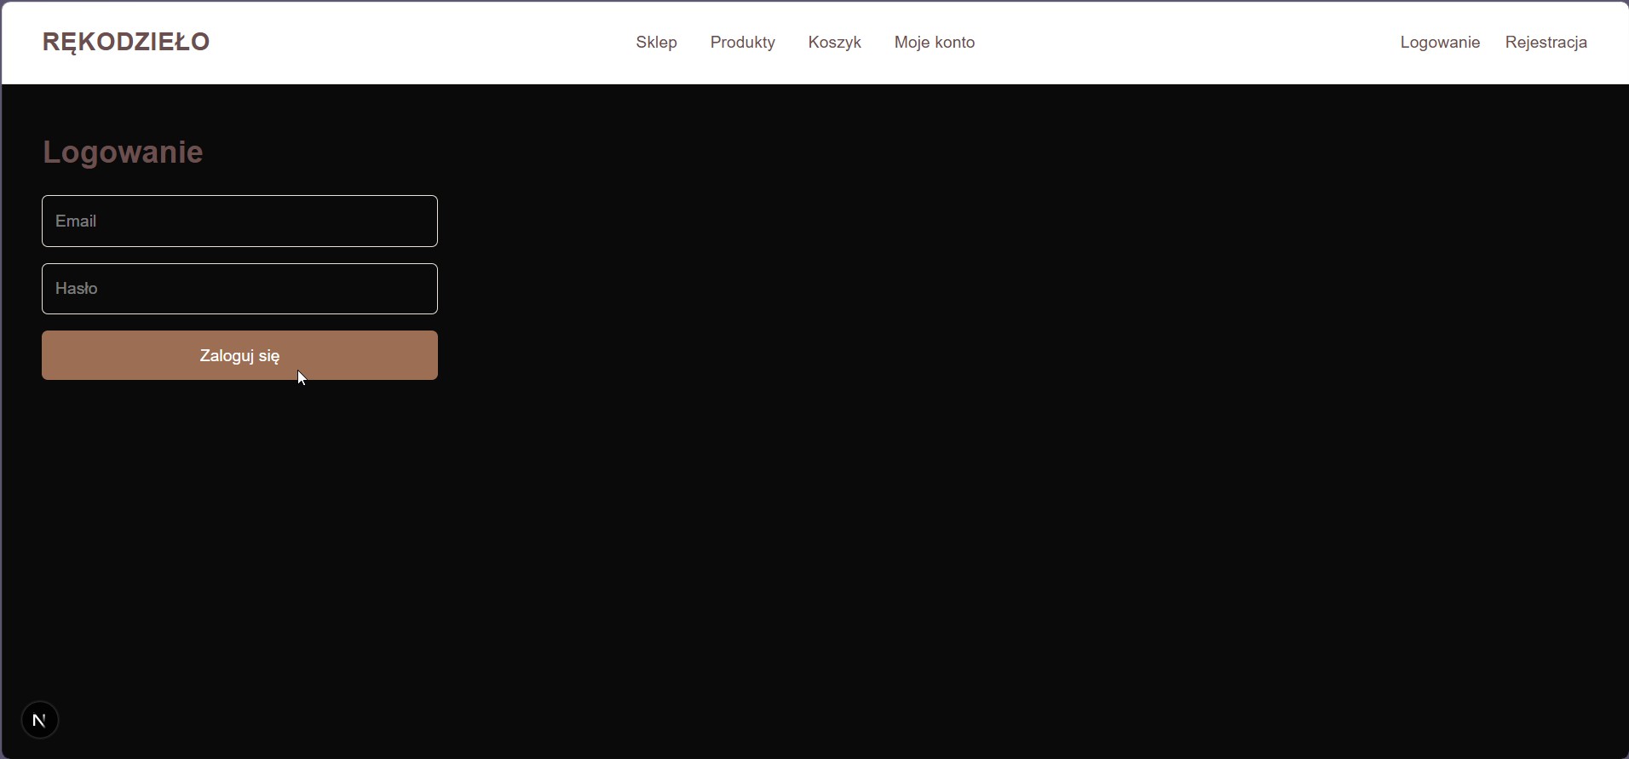The height and width of the screenshot is (759, 1629).
Task: Go to the Rejestracja sign-up page
Action: pyautogui.click(x=1546, y=43)
